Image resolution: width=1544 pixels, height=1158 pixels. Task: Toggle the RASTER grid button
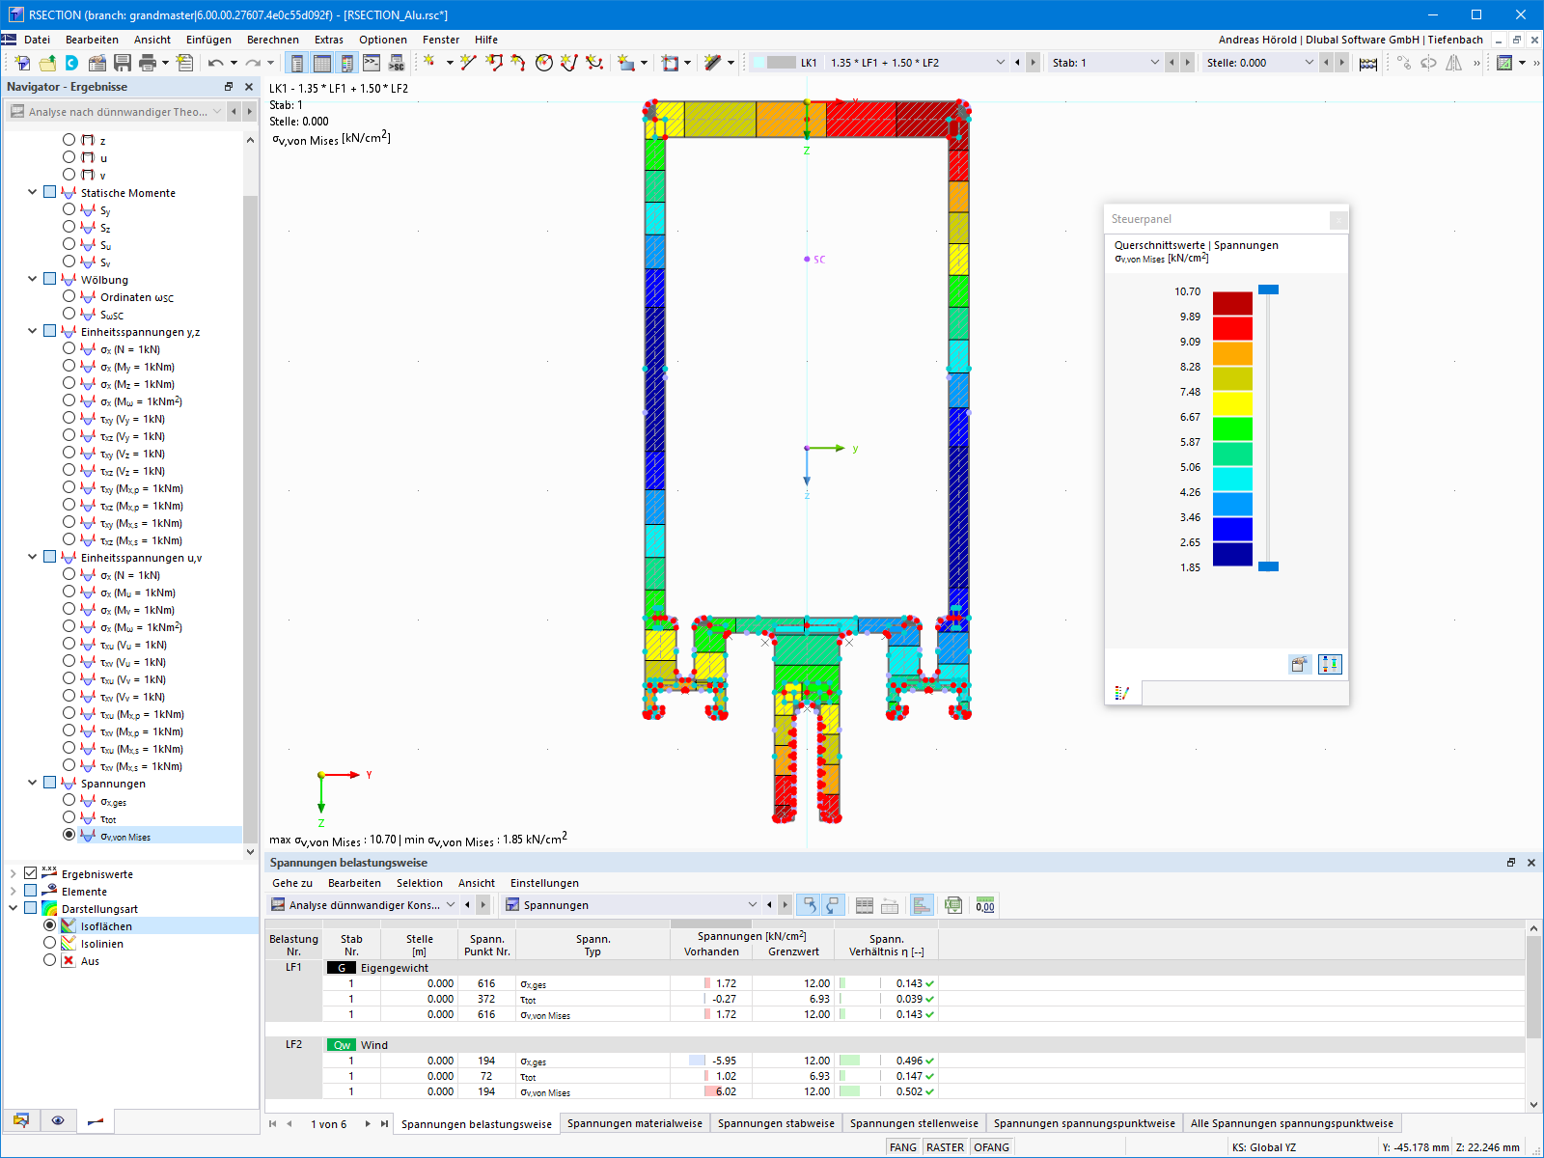point(945,1147)
